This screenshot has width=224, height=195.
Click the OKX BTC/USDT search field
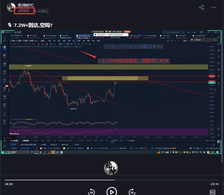point(174,32)
